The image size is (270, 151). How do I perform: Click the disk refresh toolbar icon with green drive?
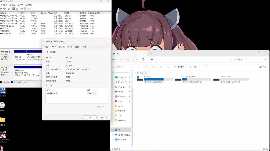(x=21, y=9)
